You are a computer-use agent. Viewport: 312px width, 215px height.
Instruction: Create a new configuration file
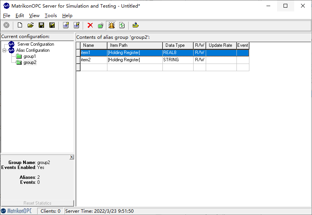point(20,25)
